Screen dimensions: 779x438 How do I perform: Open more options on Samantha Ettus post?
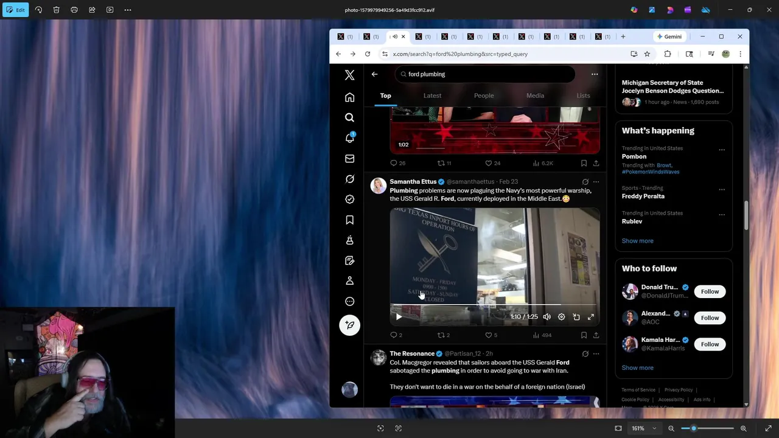pyautogui.click(x=596, y=182)
